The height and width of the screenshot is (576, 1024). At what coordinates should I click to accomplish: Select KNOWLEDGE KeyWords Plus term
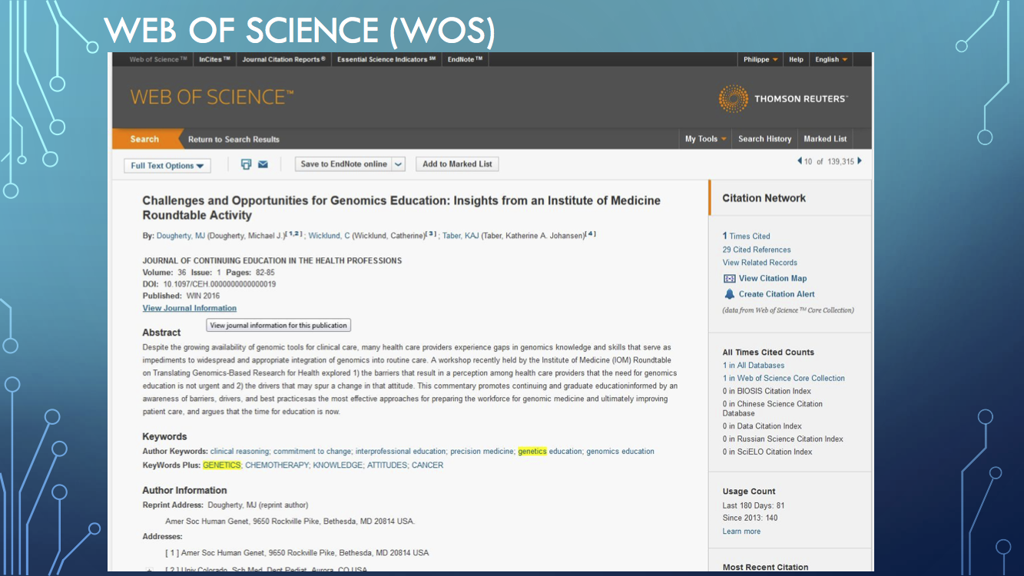pos(337,465)
